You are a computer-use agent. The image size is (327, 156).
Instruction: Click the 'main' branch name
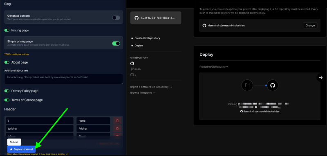tap(138, 69)
